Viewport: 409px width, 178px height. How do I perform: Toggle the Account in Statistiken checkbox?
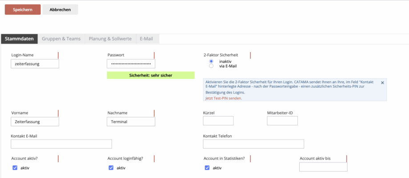pos(207,168)
